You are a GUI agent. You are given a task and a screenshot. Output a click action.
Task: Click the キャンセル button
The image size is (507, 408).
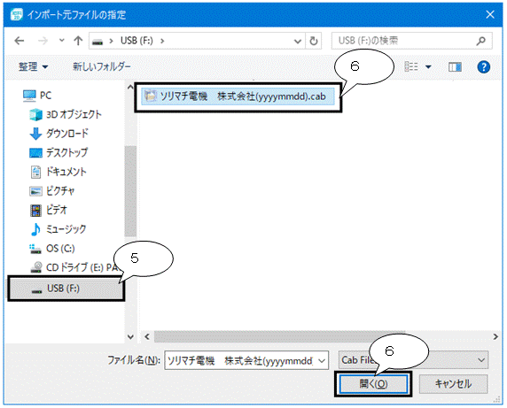coord(453,384)
